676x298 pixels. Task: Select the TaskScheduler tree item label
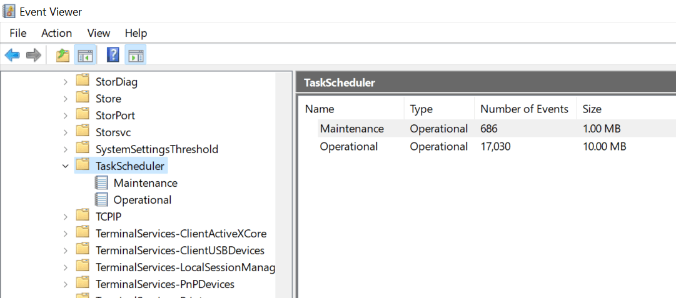point(130,166)
